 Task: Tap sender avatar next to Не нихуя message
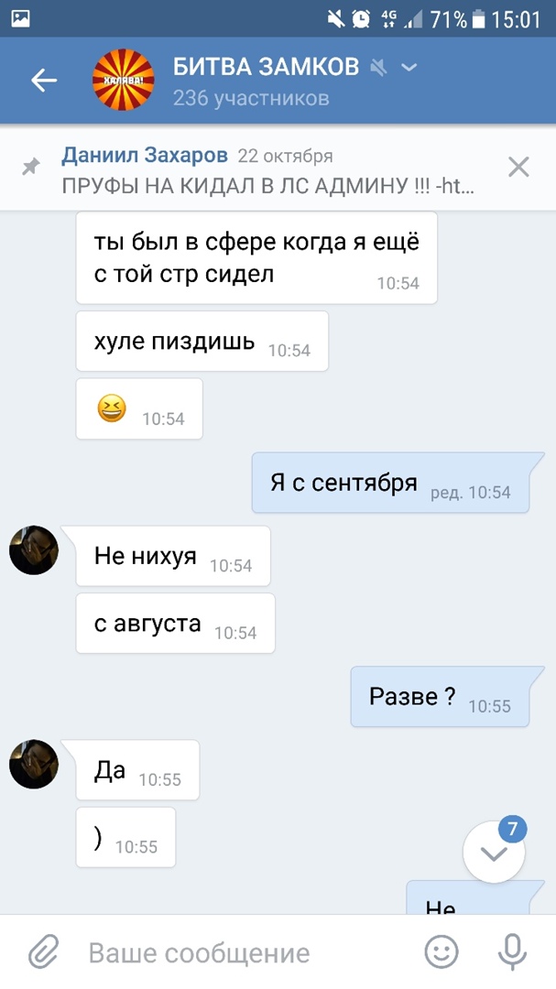click(34, 550)
